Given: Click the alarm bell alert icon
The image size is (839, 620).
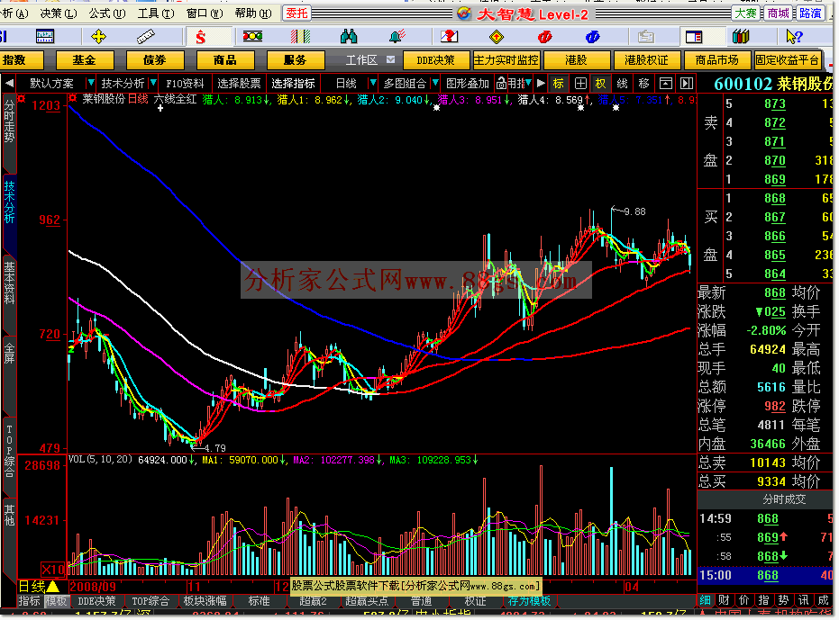Looking at the screenshot, I should [x=397, y=37].
